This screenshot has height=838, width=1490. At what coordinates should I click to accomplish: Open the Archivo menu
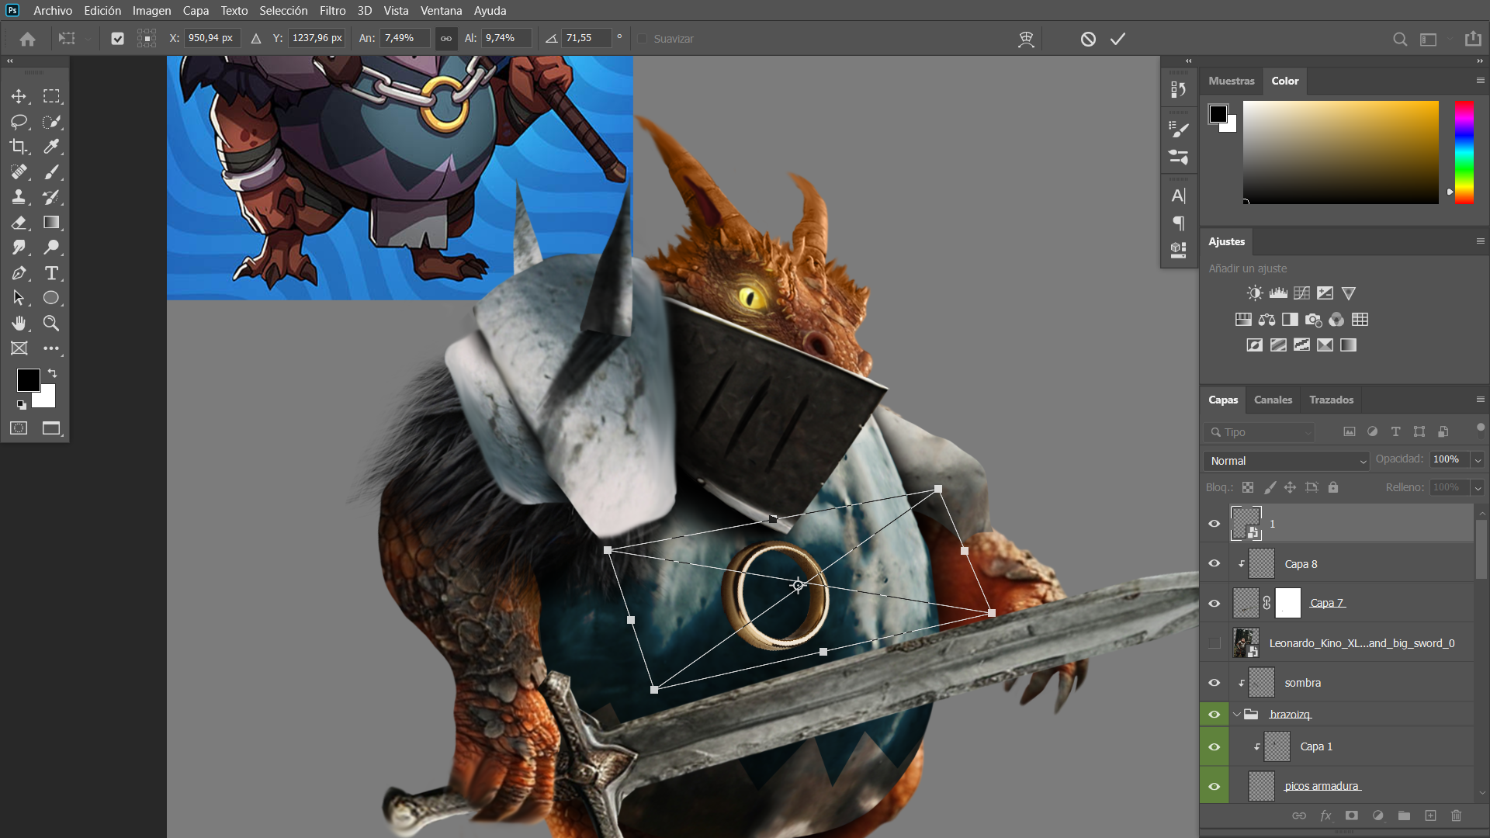point(53,11)
